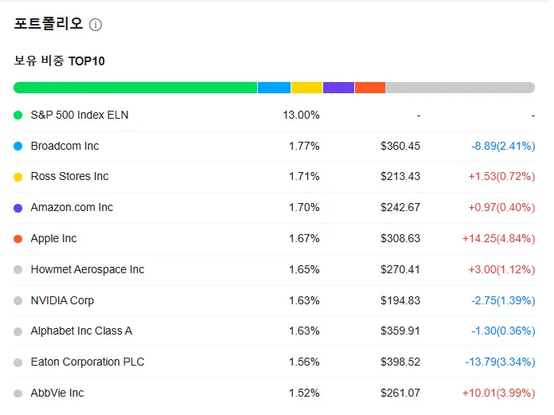Click Apple change +14.25(4.84%)

(x=499, y=238)
